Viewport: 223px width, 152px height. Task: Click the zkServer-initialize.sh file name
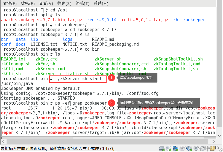point(63,74)
